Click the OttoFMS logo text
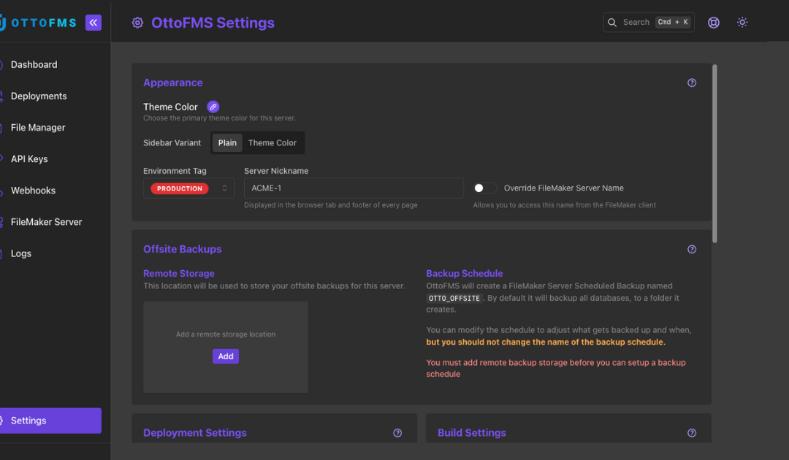The width and height of the screenshot is (789, 460). pyautogui.click(x=43, y=23)
